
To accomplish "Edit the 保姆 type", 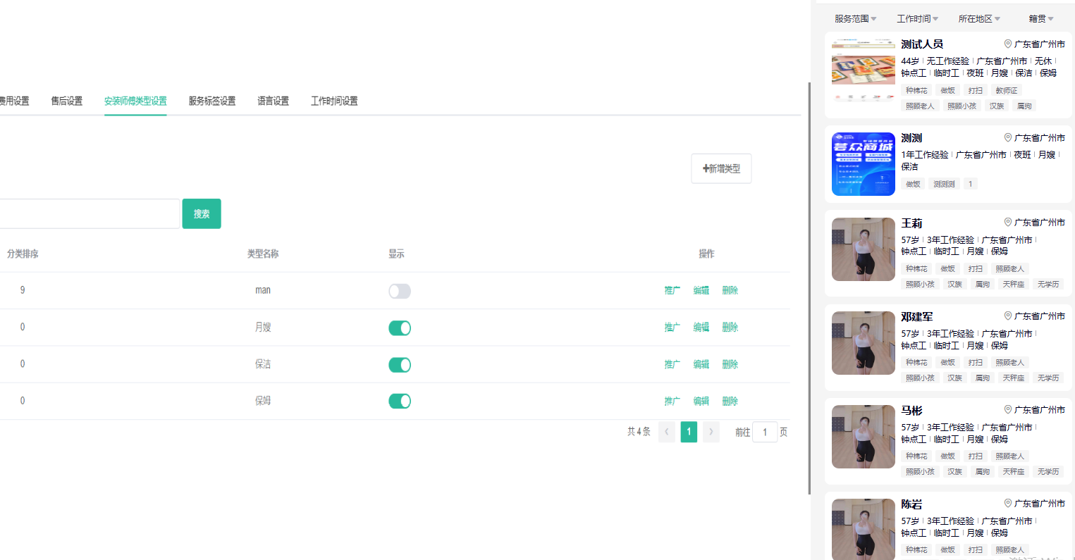I will pos(701,401).
